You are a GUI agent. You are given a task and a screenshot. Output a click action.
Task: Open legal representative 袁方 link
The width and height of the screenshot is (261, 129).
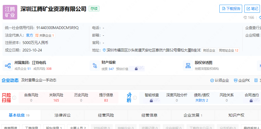point(30,35)
